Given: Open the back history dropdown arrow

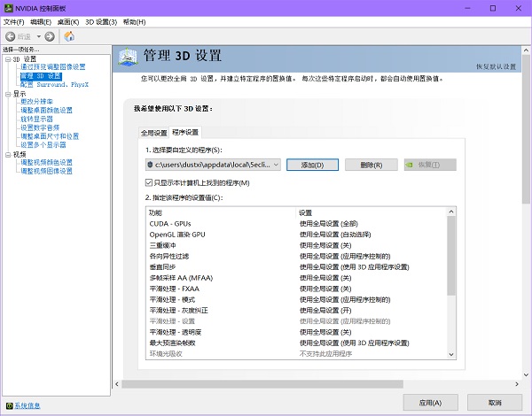Looking at the screenshot, I should [37, 36].
